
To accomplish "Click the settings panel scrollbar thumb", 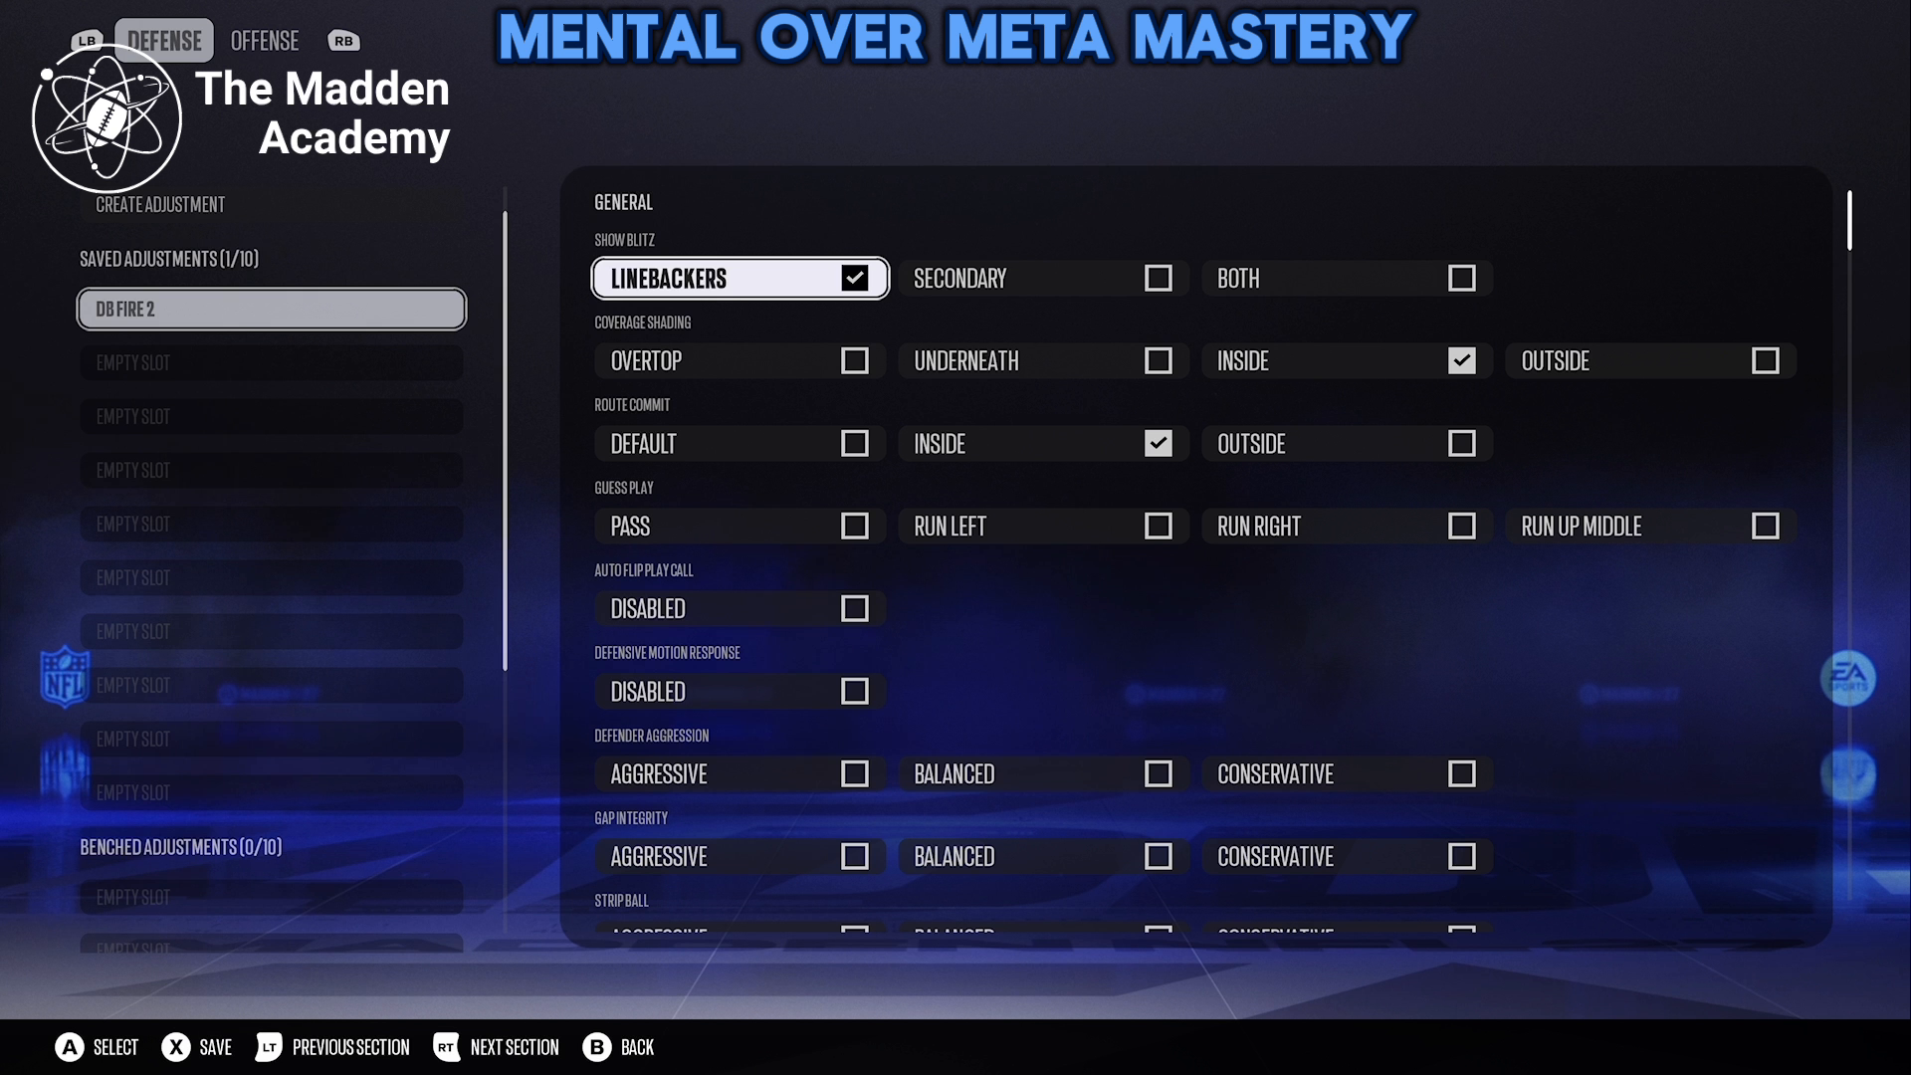I will (x=1849, y=220).
